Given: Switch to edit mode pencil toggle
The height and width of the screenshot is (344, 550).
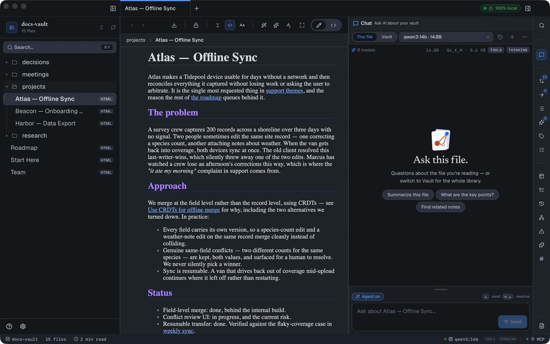Looking at the screenshot, I should click(x=319, y=25).
